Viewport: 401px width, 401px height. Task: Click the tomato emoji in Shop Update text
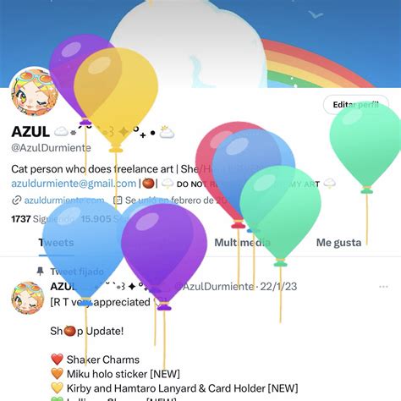pos(69,331)
